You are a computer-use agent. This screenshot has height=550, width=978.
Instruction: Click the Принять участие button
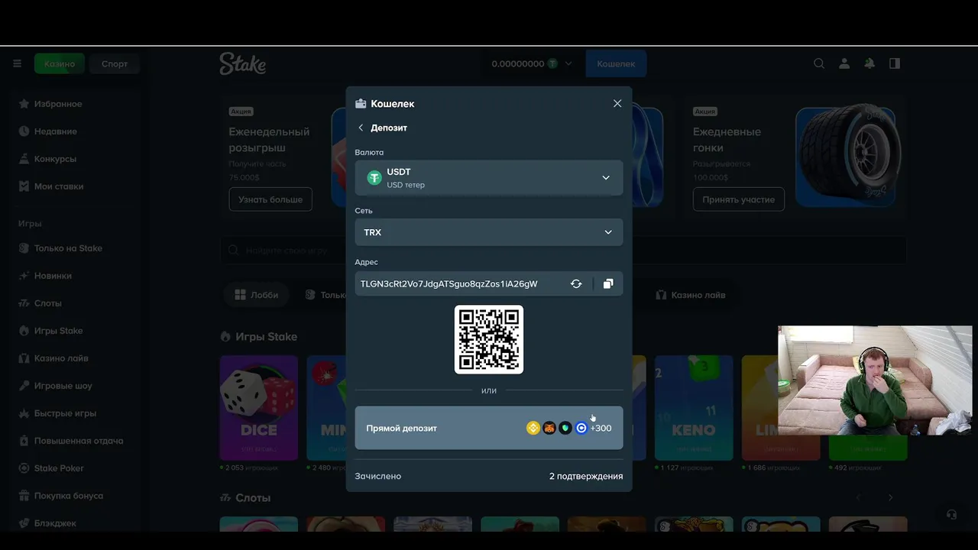(x=738, y=199)
